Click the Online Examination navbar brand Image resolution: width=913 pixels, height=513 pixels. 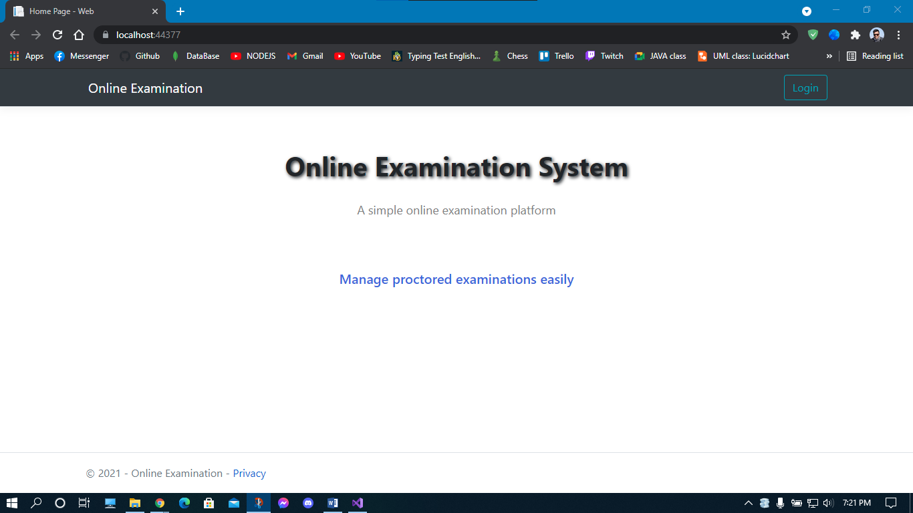[x=145, y=89]
